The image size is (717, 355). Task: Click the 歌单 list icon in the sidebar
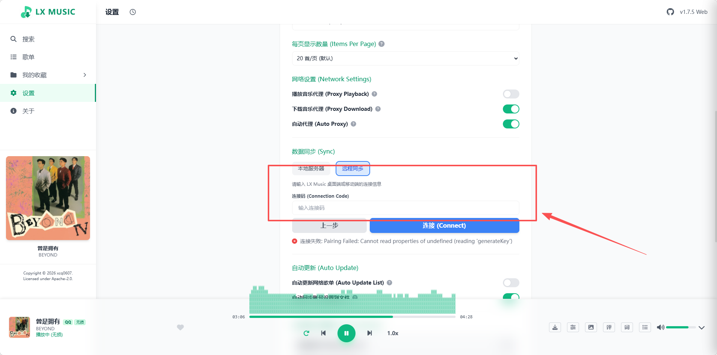13,57
